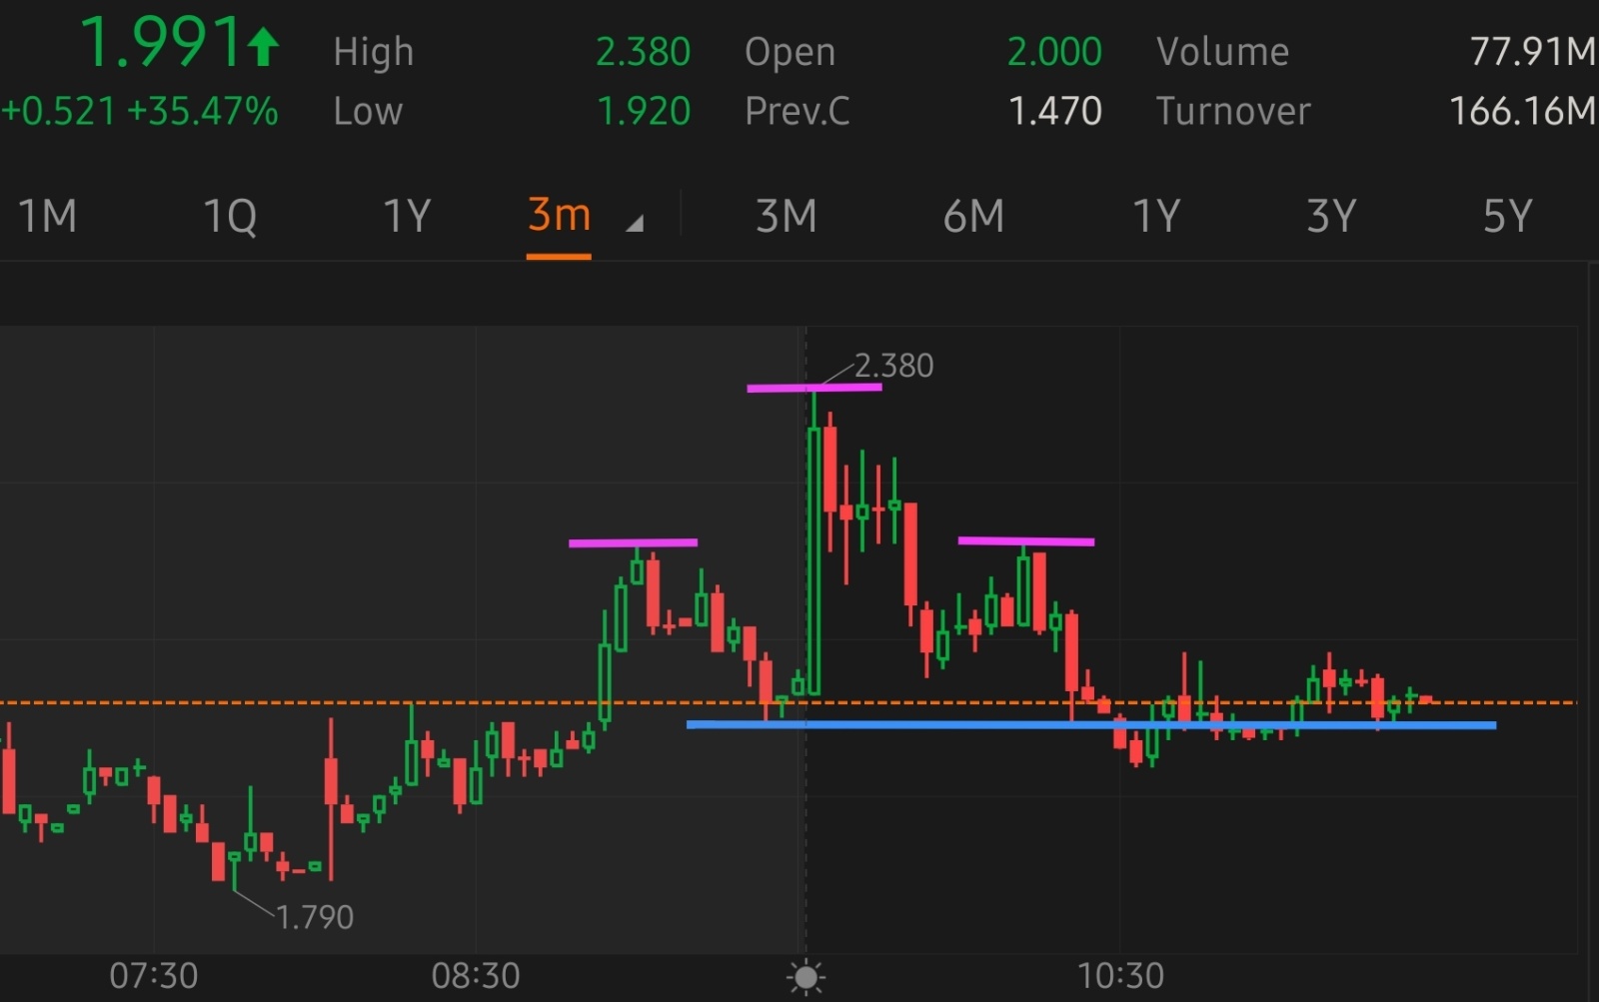This screenshot has height=1002, width=1599.
Task: Select the 1Q candle interval tab
Action: (230, 216)
